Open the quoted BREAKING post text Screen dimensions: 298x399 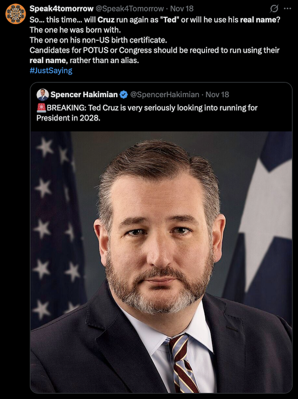(147, 113)
